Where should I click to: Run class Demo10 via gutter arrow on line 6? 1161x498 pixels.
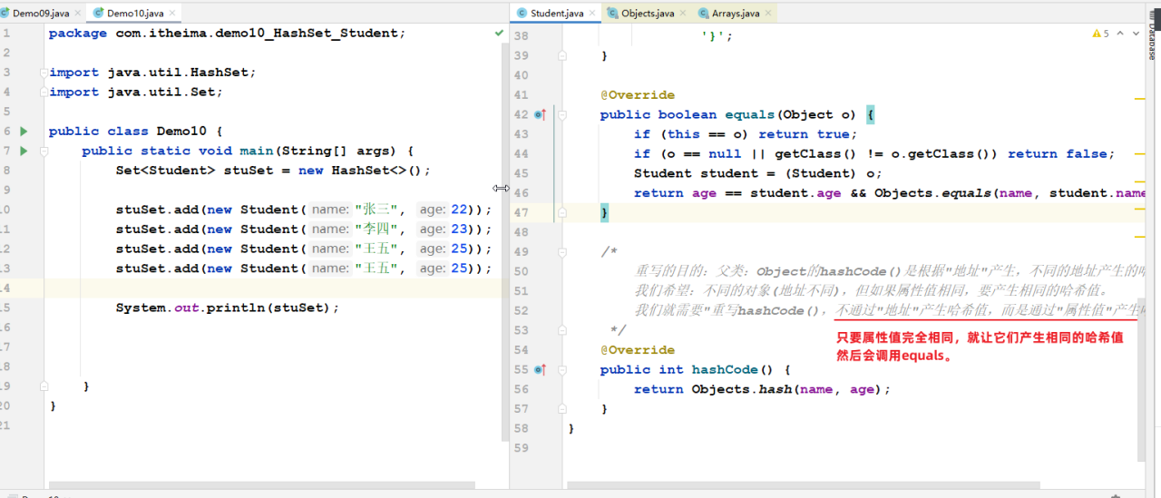(x=24, y=132)
